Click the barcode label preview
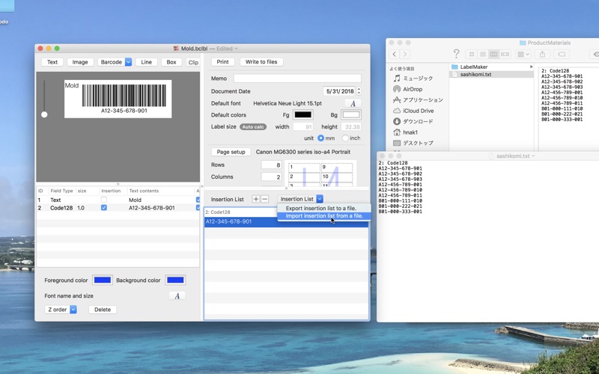The image size is (599, 374). pyautogui.click(x=118, y=99)
